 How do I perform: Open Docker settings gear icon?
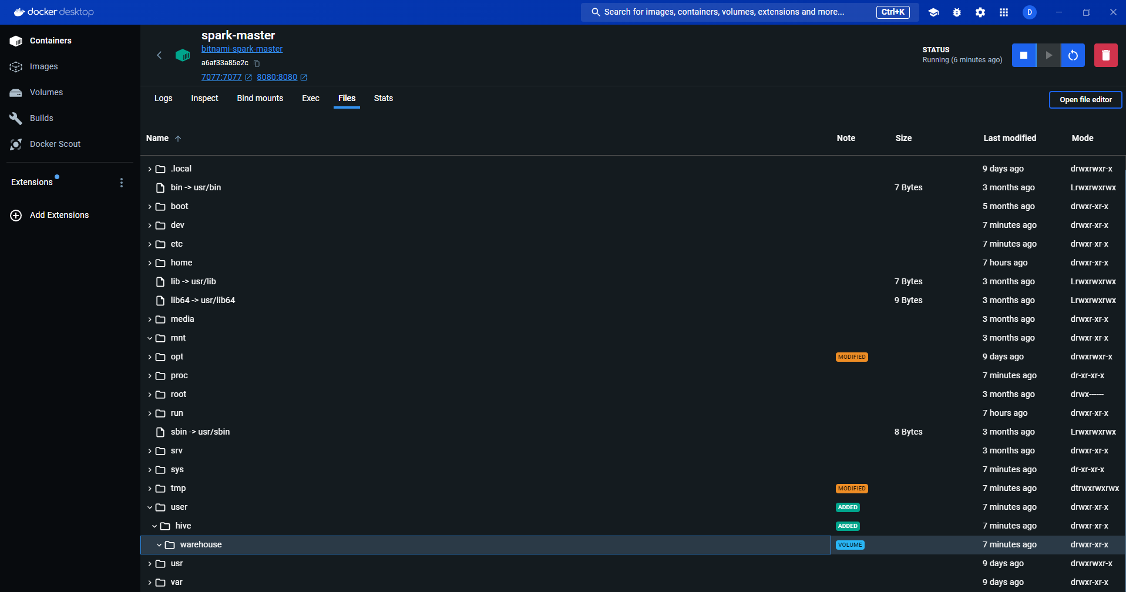click(x=980, y=12)
